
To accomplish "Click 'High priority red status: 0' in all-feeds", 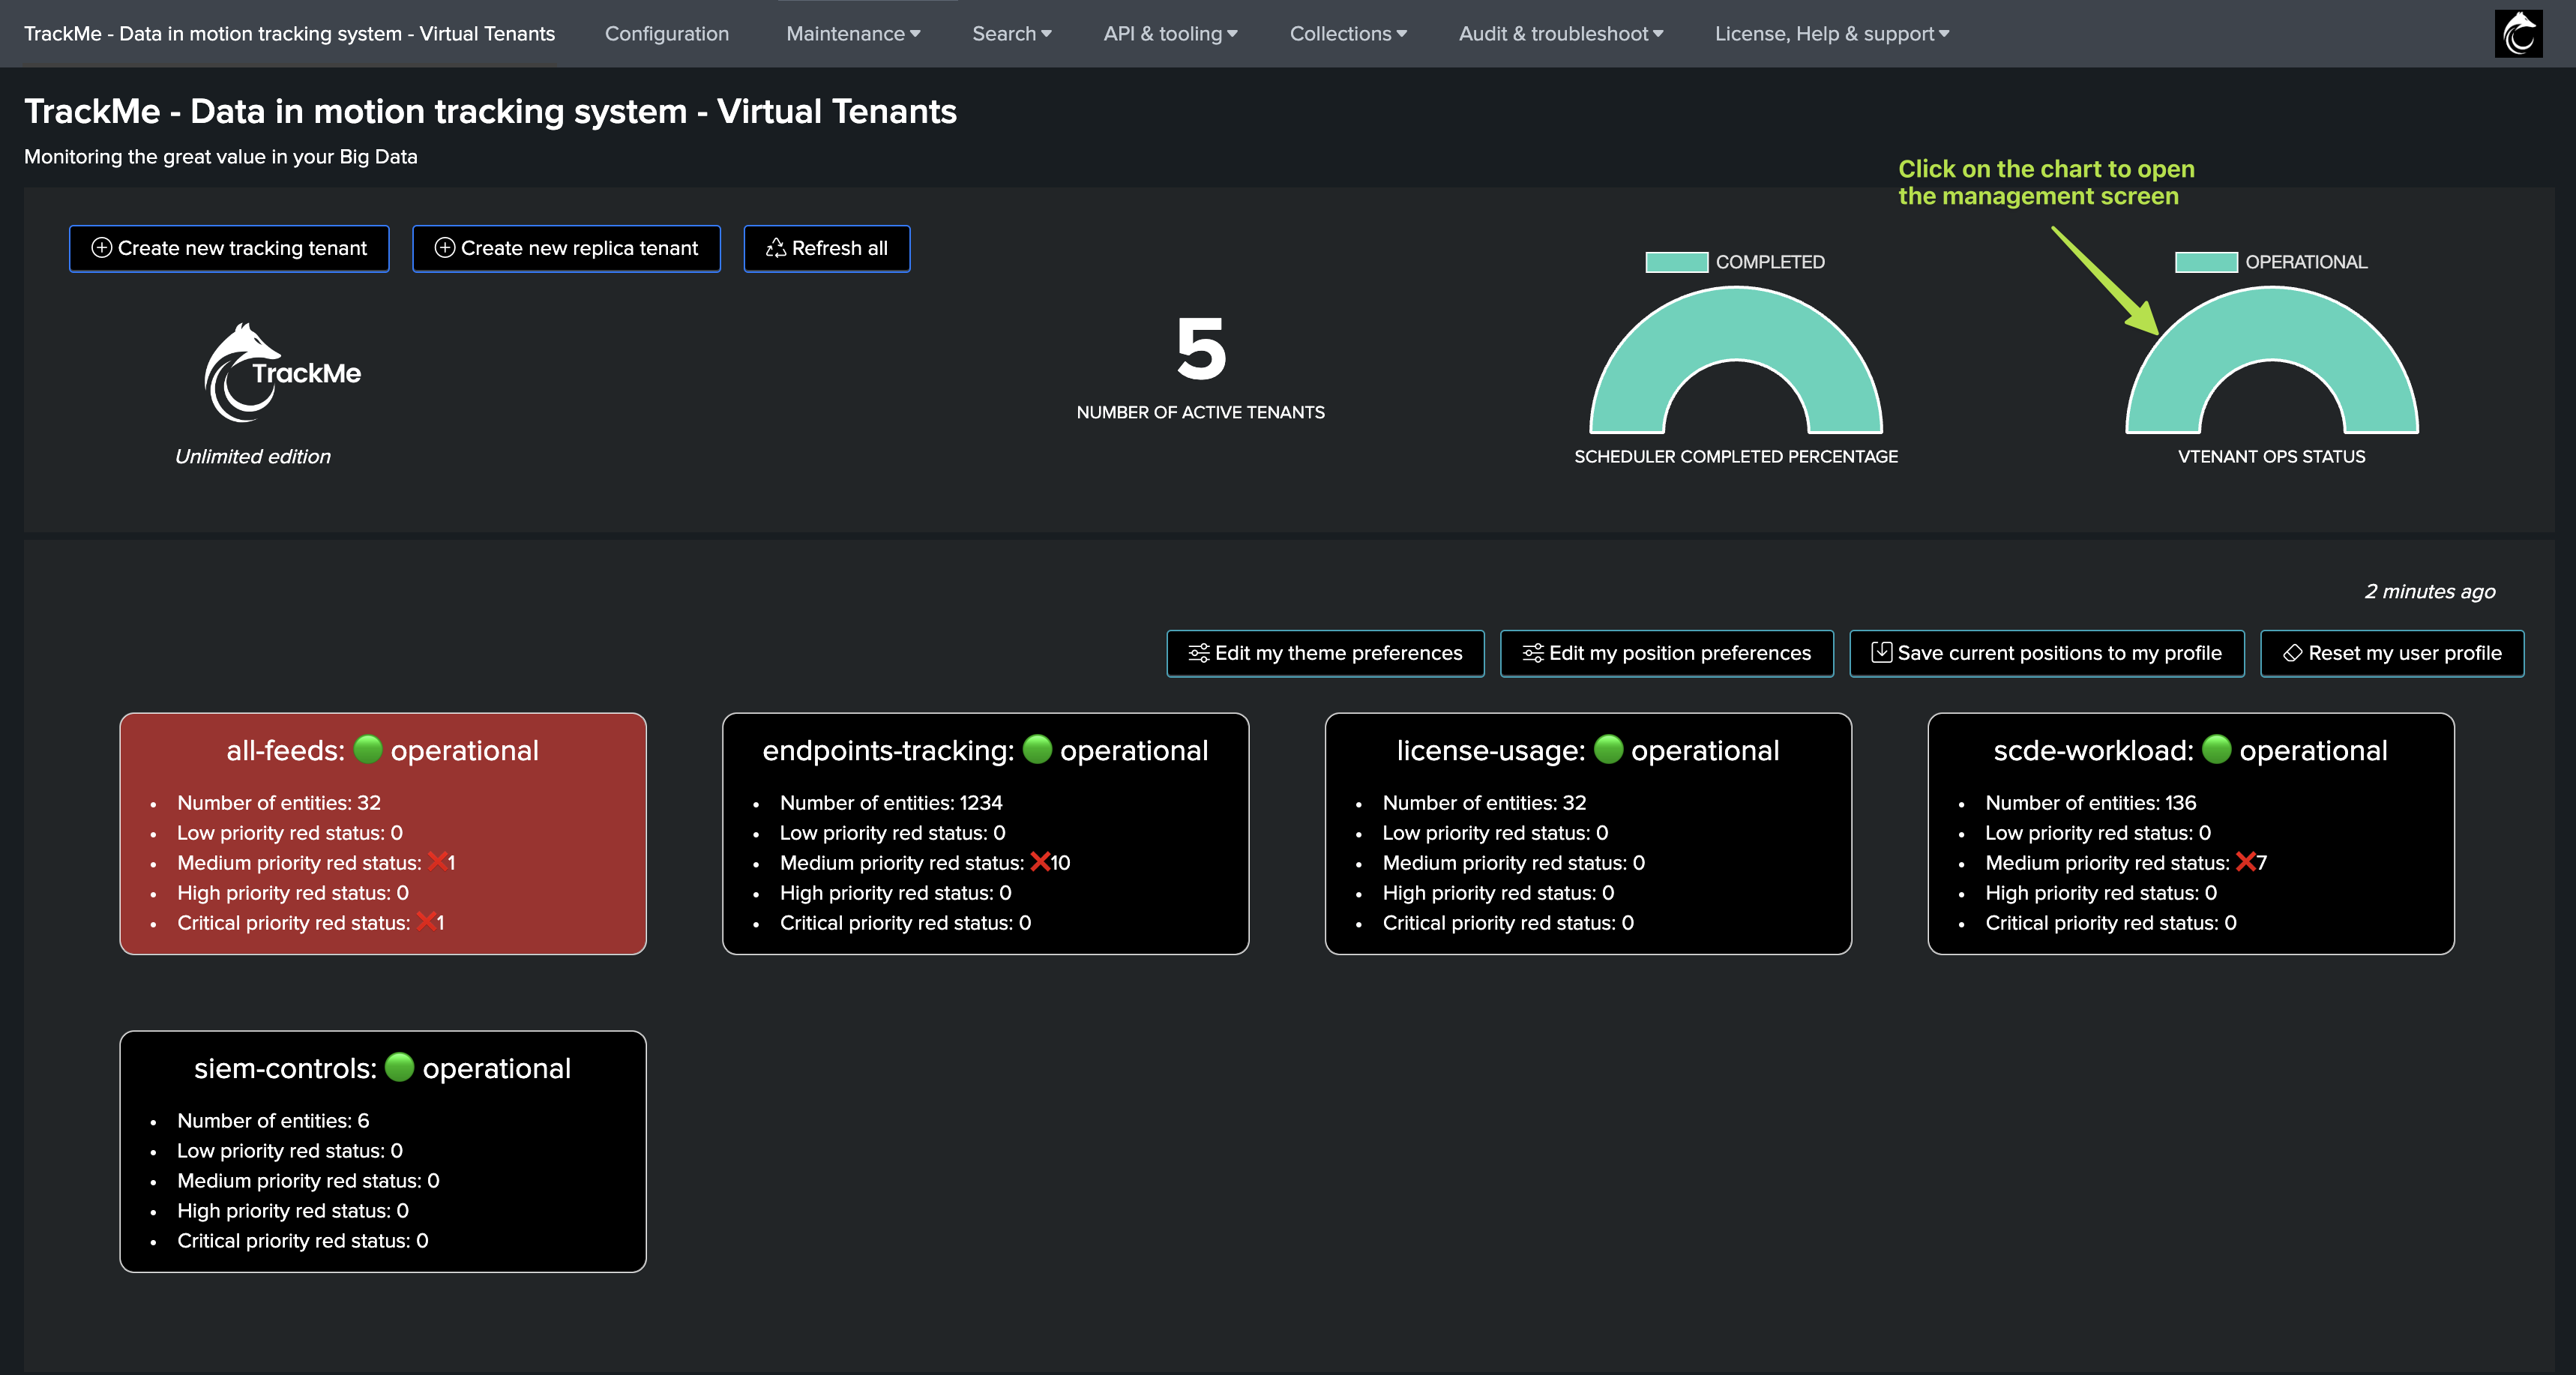I will (x=293, y=892).
